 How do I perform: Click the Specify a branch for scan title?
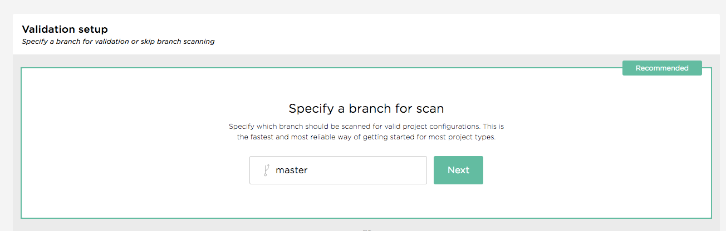tap(366, 108)
